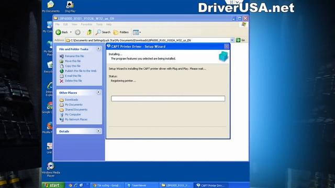Open Windows Media Player desktop icon
Image resolution: width=335 pixels, height=188 pixels.
51,169
